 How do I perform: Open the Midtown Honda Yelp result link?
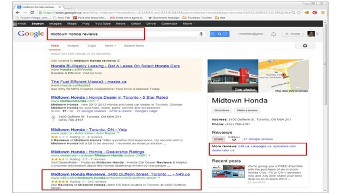coord(89,130)
